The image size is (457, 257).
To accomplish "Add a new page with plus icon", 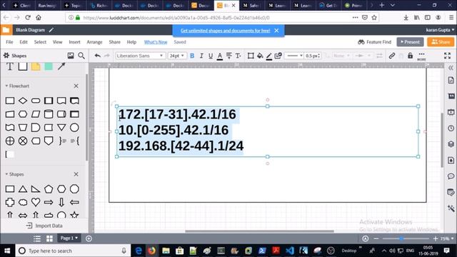I will 89,238.
